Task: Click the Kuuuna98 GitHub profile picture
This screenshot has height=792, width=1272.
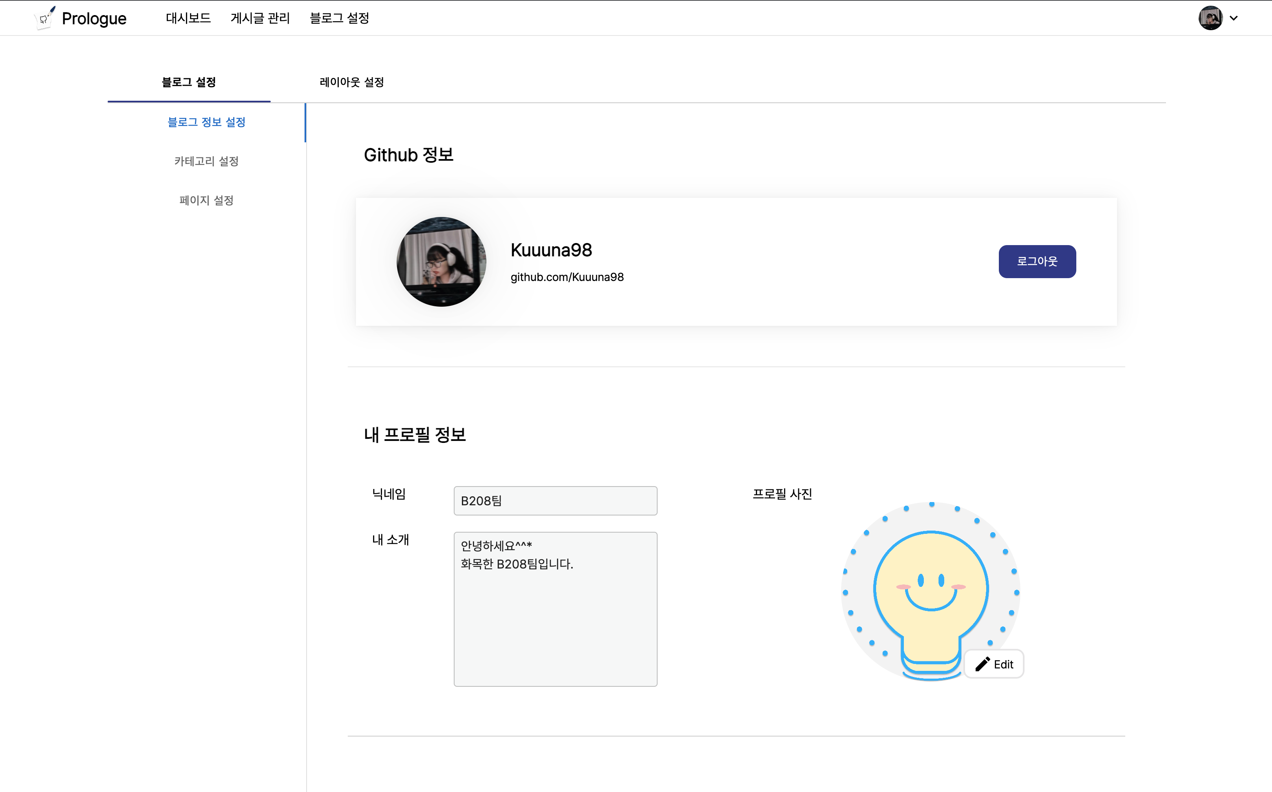Action: [441, 262]
